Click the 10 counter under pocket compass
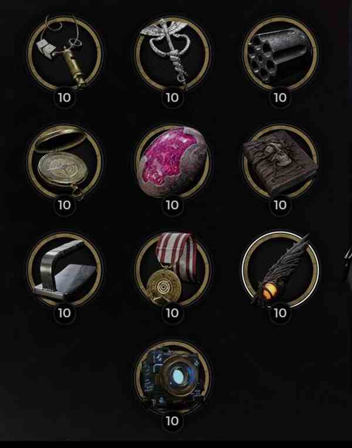 (x=65, y=205)
